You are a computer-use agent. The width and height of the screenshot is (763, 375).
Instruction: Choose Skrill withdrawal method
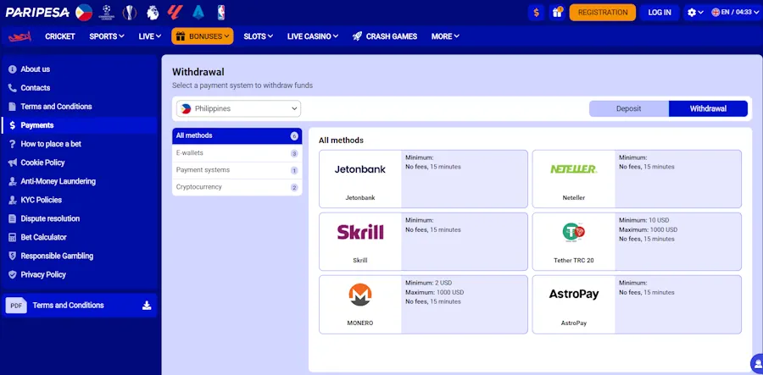coord(423,241)
